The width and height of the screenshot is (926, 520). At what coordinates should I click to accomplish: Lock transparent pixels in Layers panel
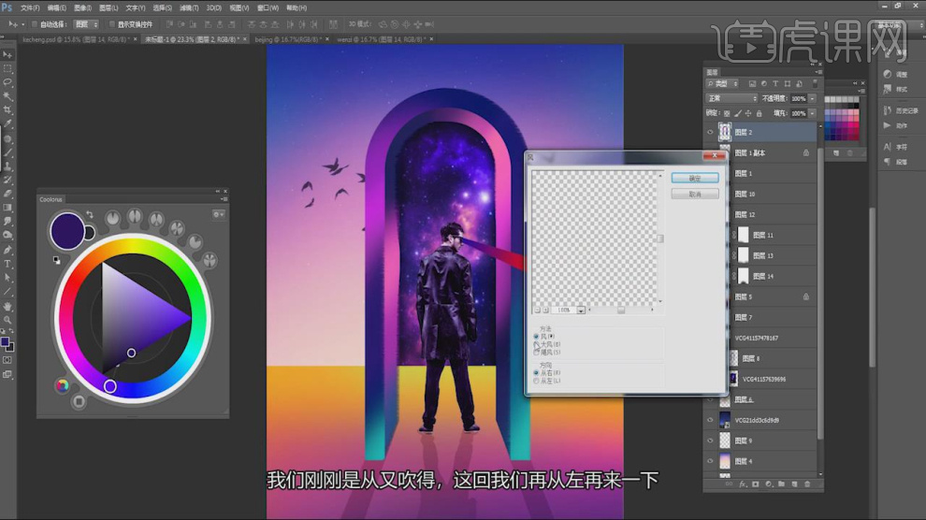(x=727, y=113)
